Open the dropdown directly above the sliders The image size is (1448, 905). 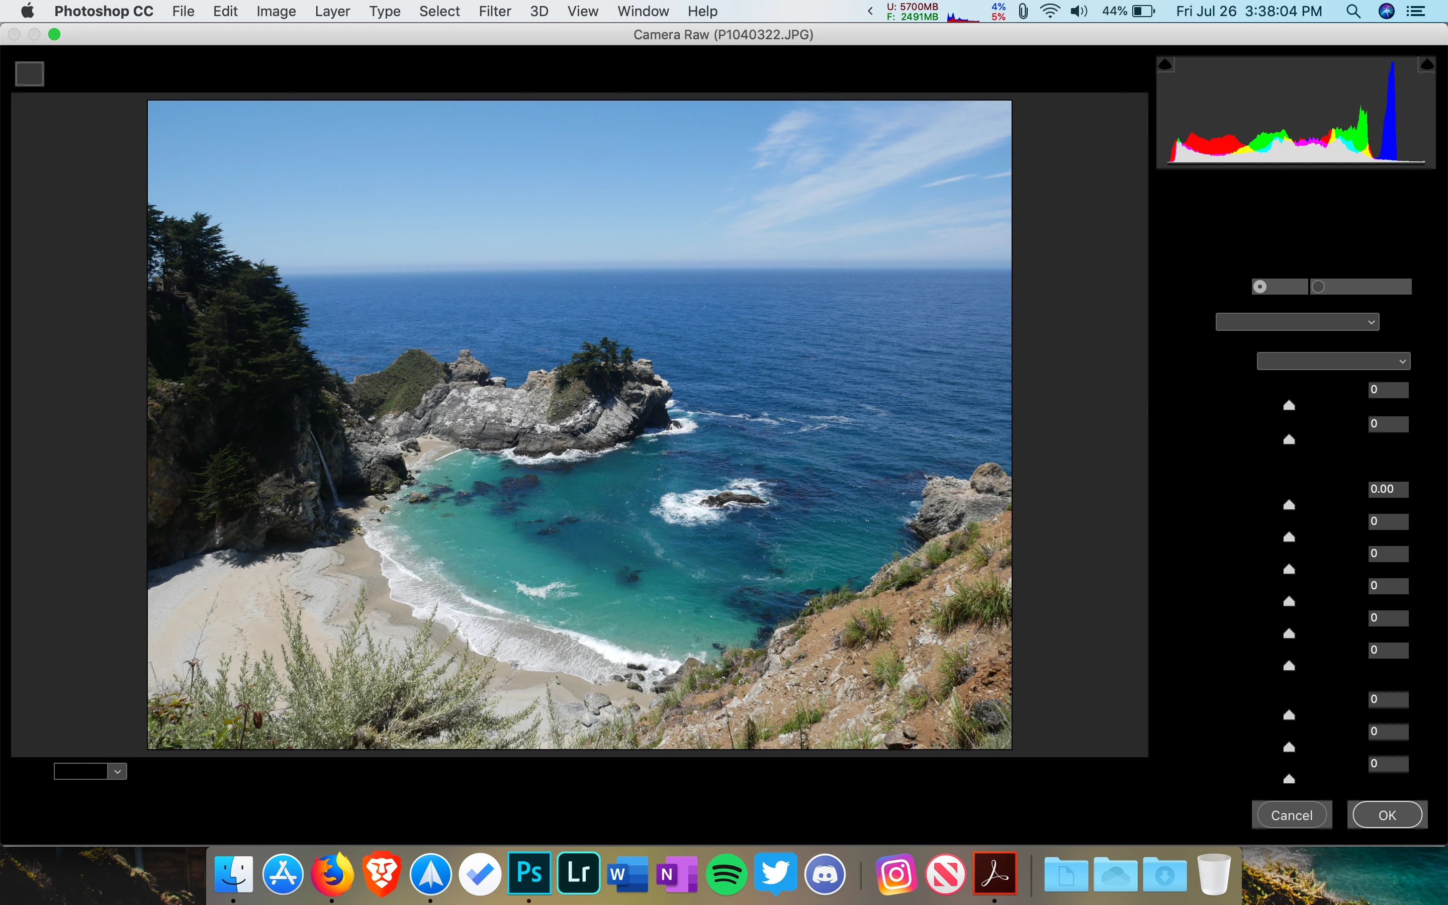(1333, 361)
